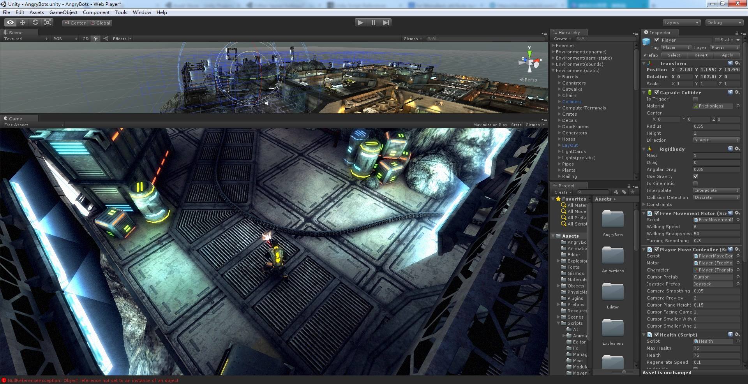748x384 pixels.
Task: Open the Layers dropdown
Action: pyautogui.click(x=681, y=23)
